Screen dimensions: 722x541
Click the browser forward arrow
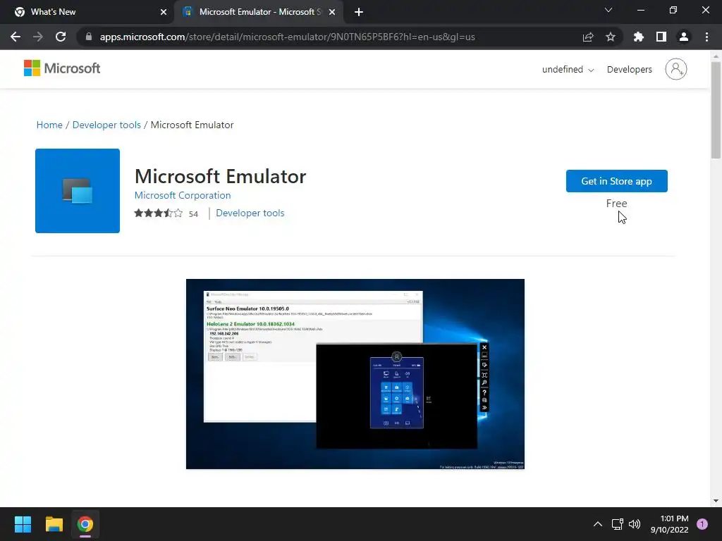(x=38, y=37)
